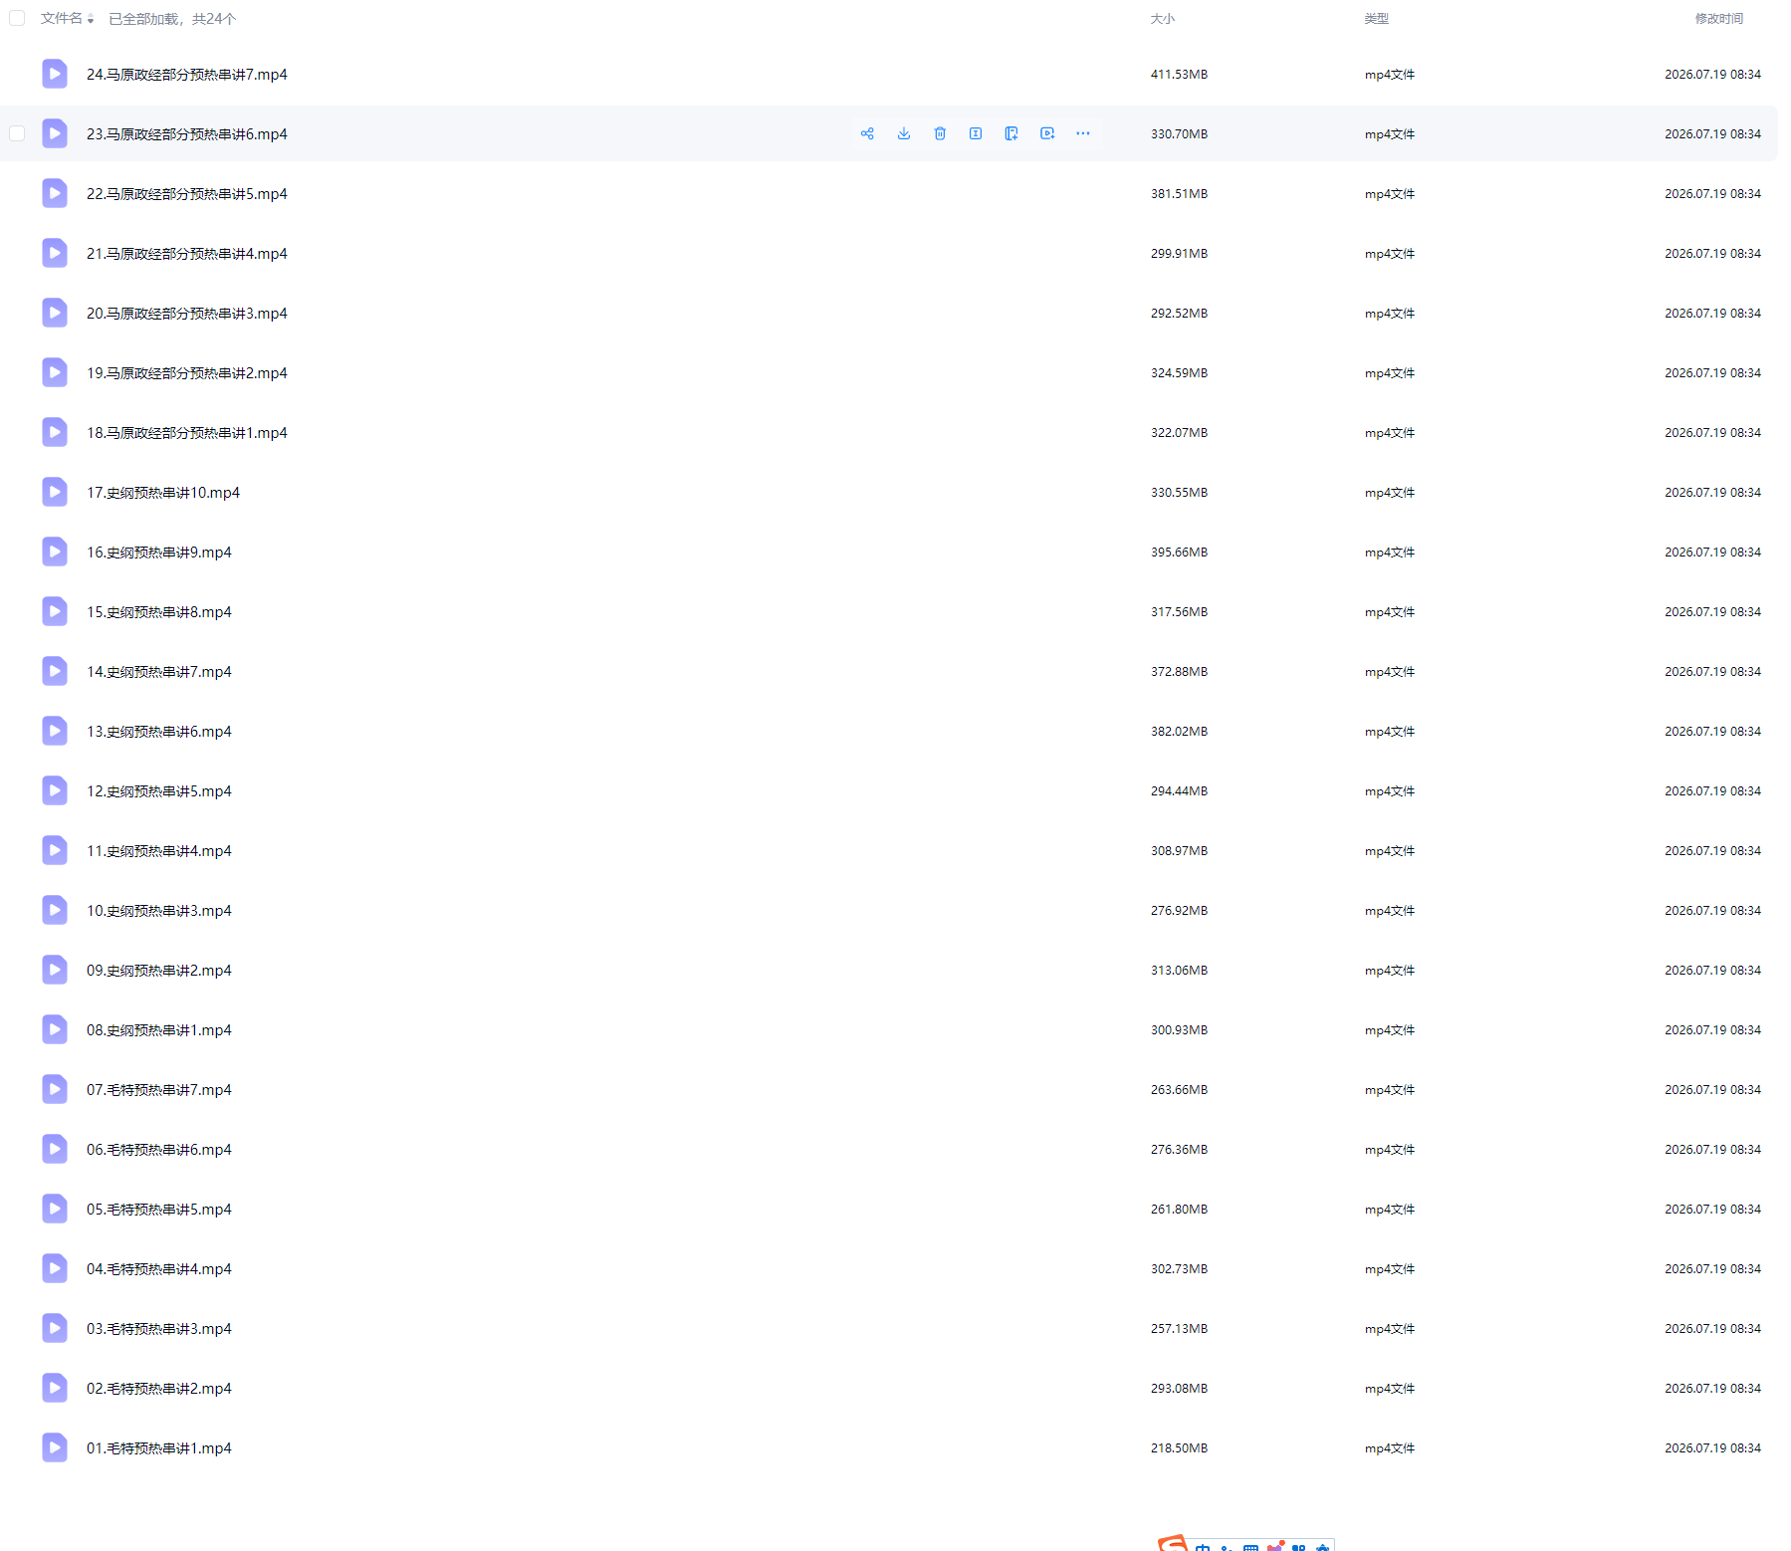Share file 23.马原政经部分预热串讲6.mp4
Viewport: 1791px width, 1551px height.
point(867,133)
